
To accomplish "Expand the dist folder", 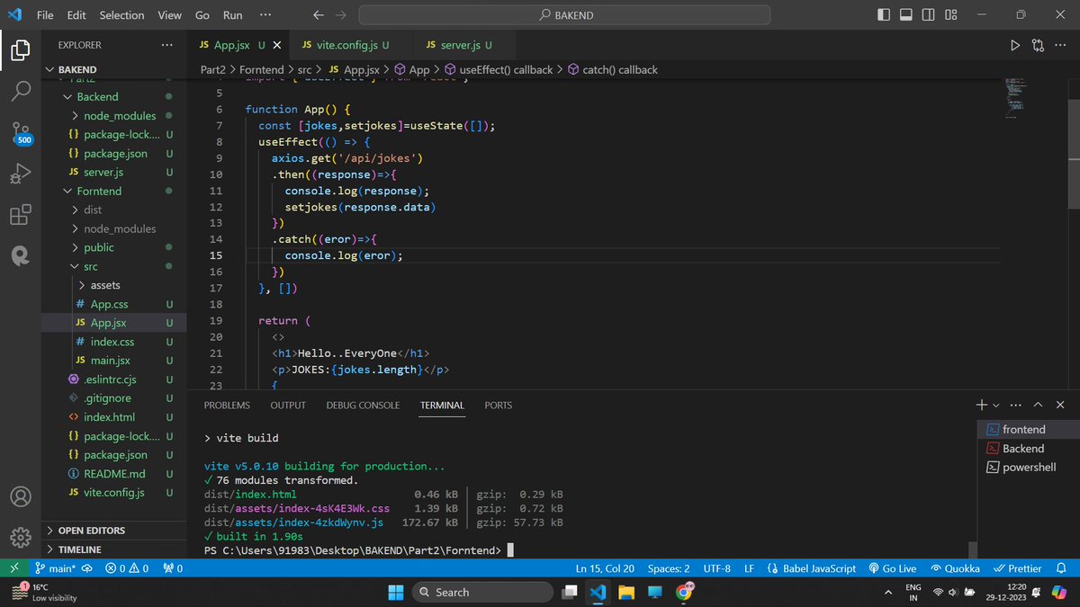I will 113,210.
